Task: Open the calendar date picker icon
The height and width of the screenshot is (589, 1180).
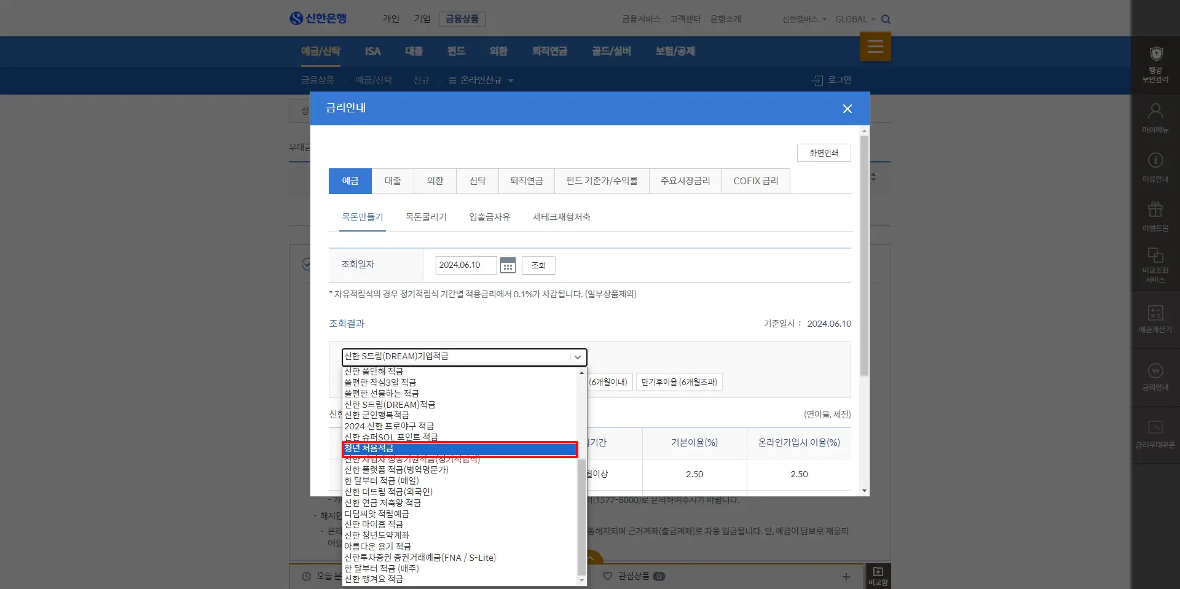Action: (x=508, y=265)
